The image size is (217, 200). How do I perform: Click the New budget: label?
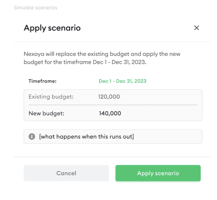(46, 113)
